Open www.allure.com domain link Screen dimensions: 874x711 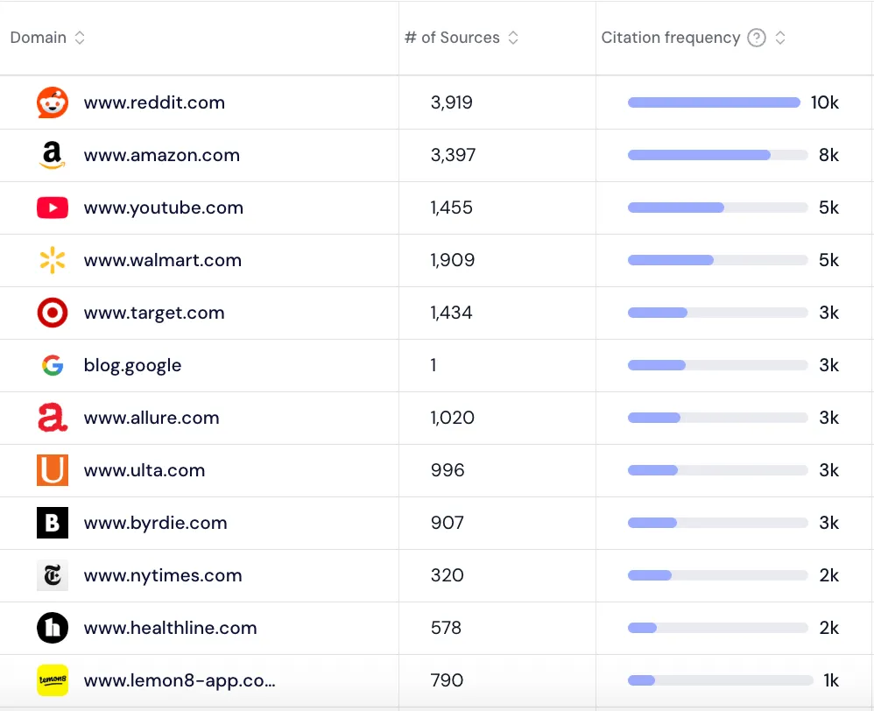pyautogui.click(x=152, y=418)
